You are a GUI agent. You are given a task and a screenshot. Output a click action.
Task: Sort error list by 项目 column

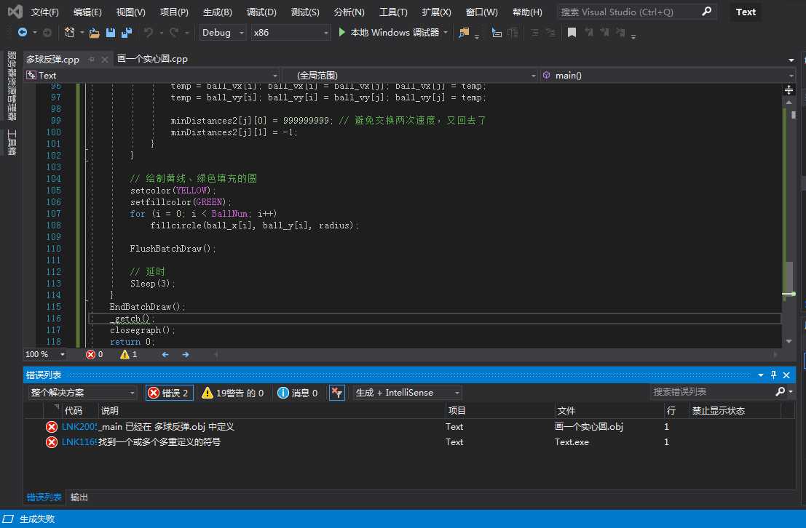pyautogui.click(x=500, y=411)
